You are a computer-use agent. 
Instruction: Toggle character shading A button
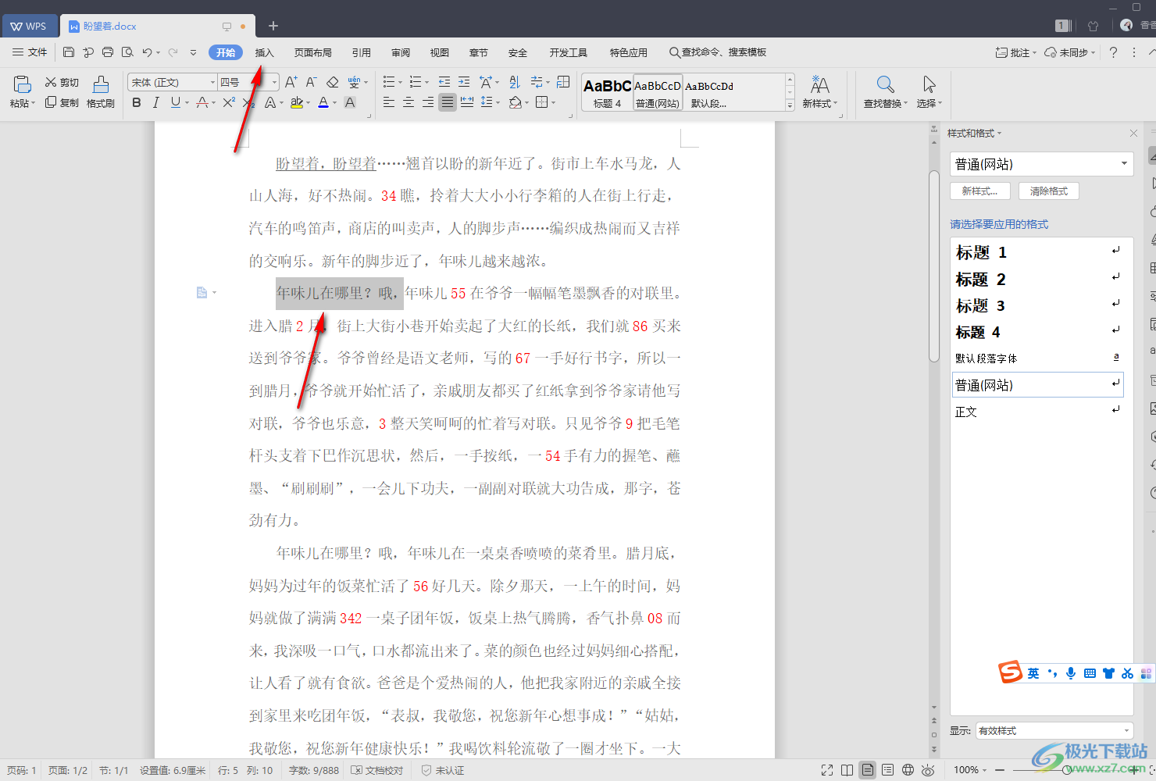coord(350,102)
